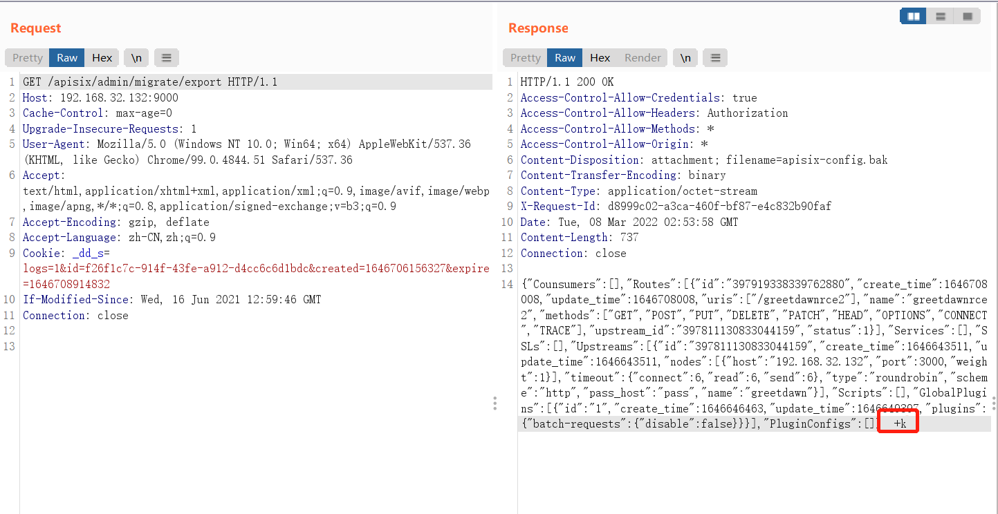The image size is (998, 514).
Task: Click the Content-Disposition apisix-config.bak line
Action: point(704,160)
